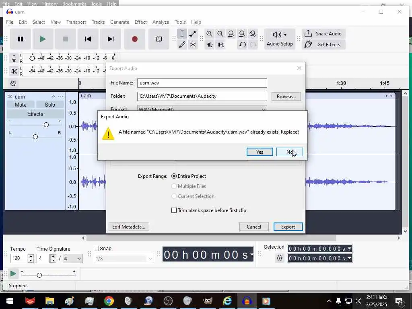Click the Export button
The image size is (412, 309).
pos(288,227)
